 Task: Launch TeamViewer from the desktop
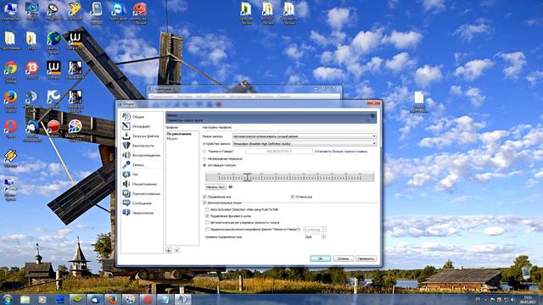click(118, 14)
